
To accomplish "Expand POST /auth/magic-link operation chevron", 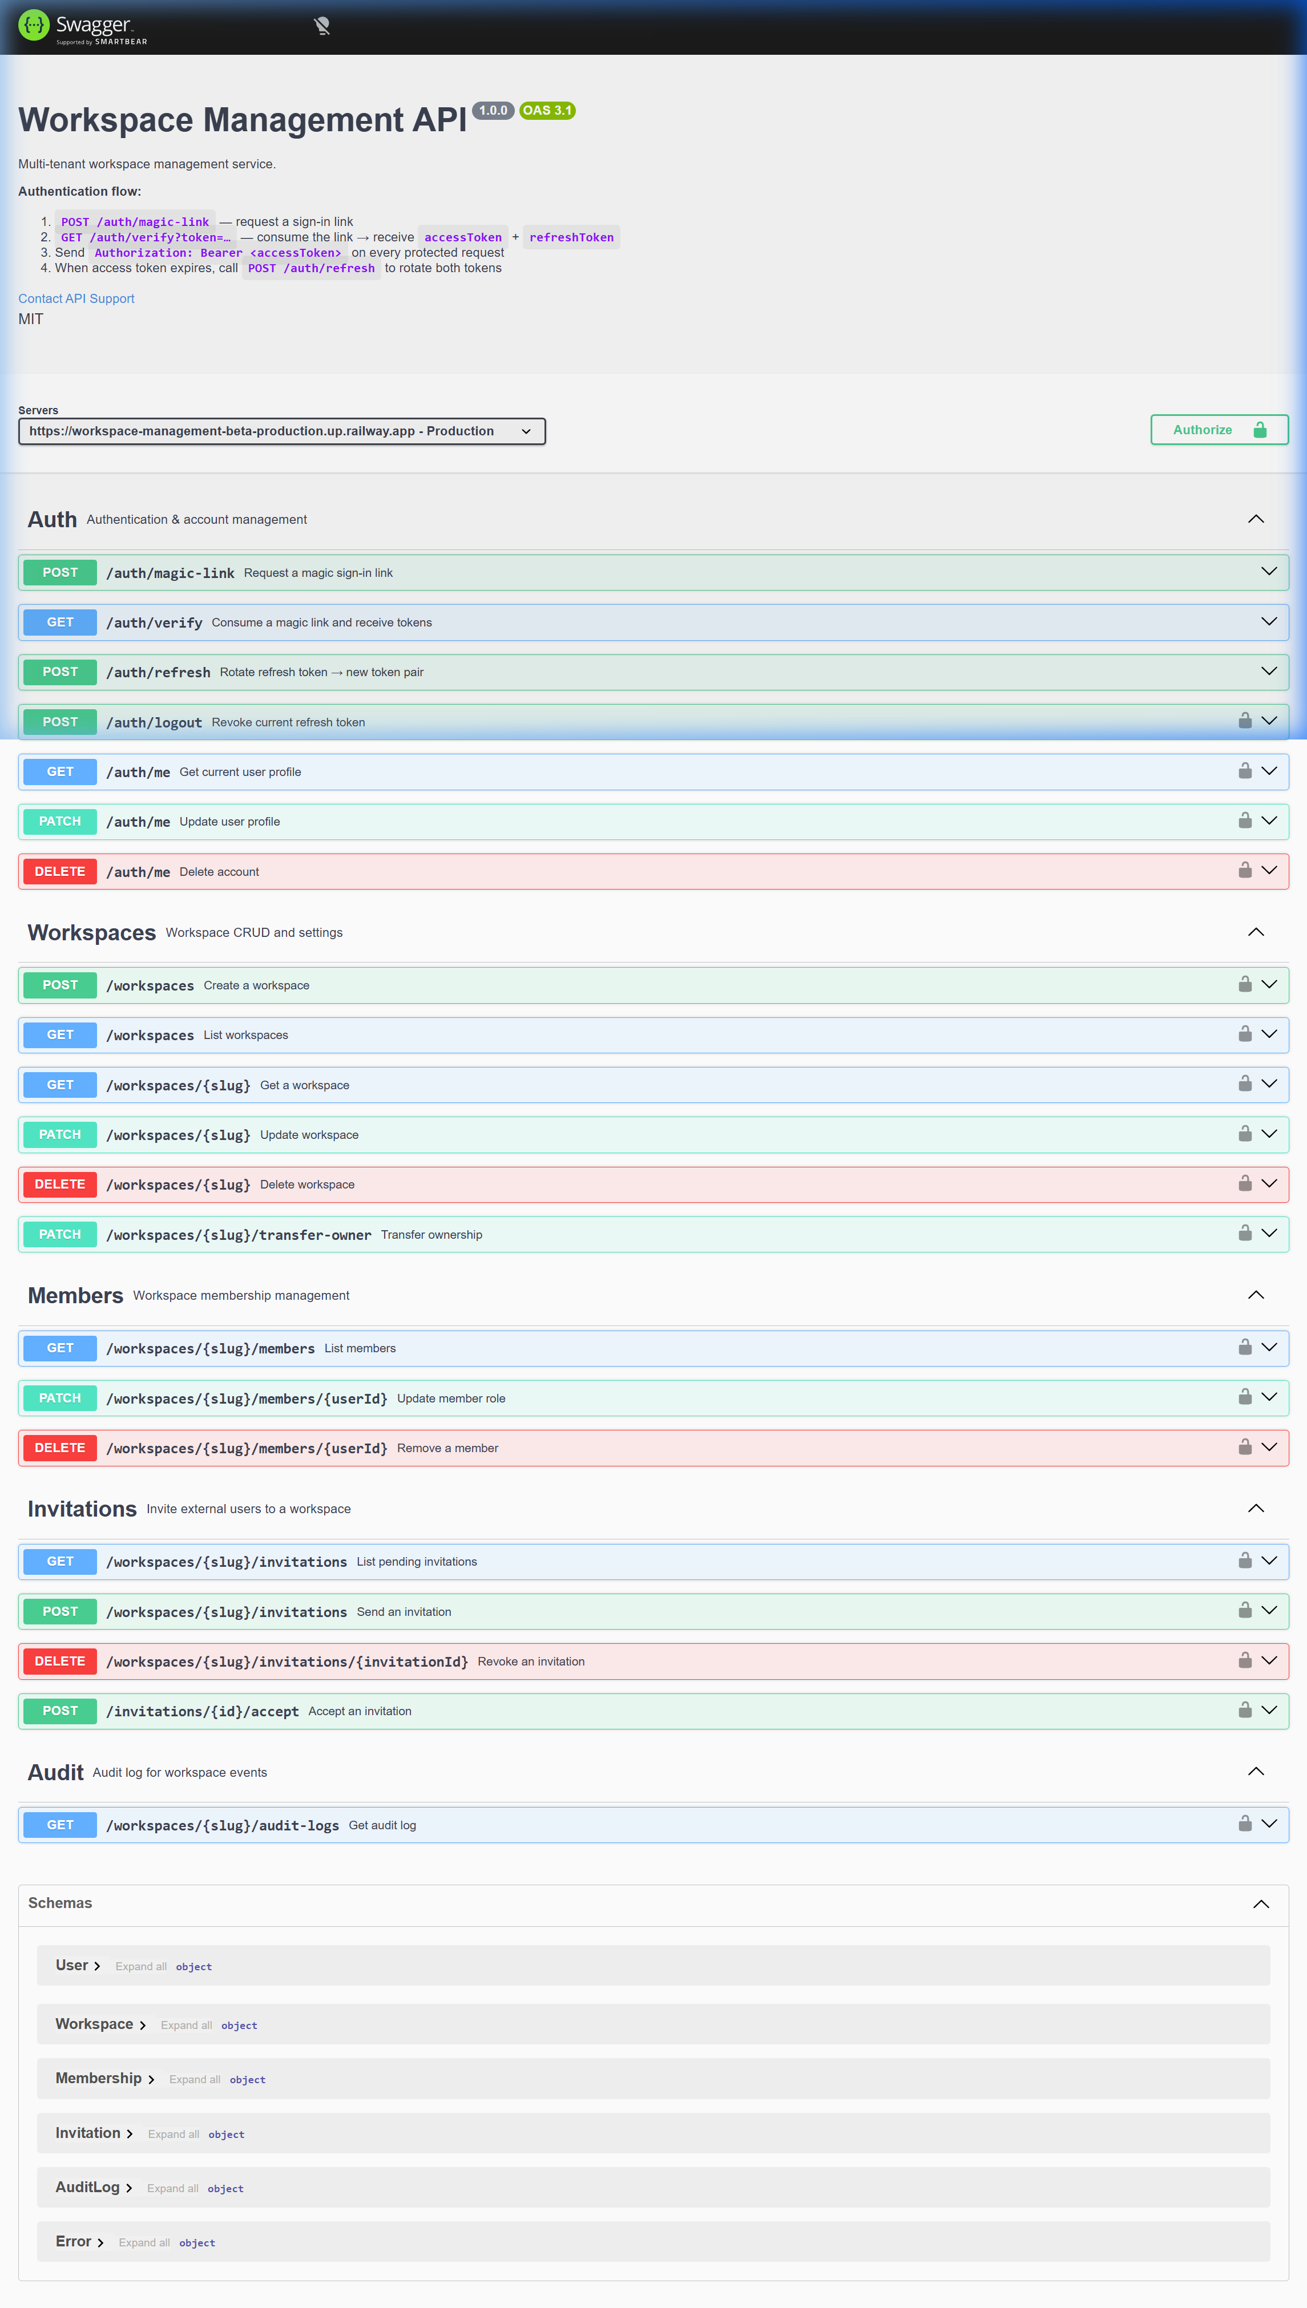I will pyautogui.click(x=1268, y=572).
